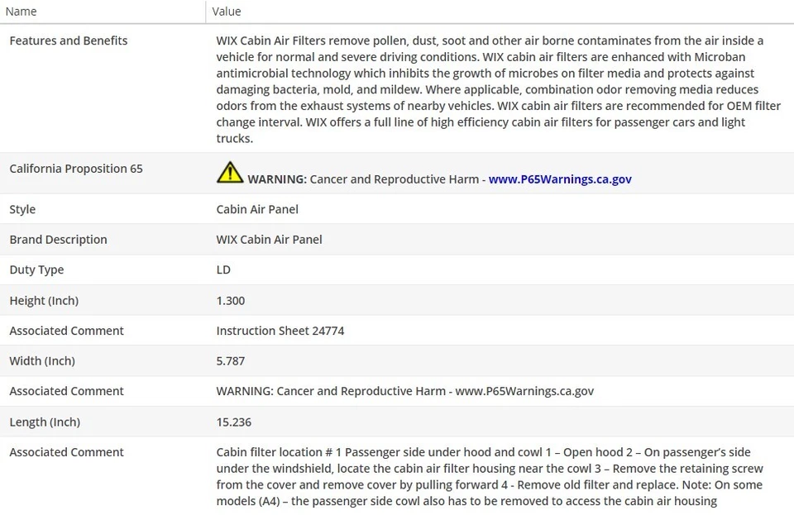Click the Height (Inch) label

pos(44,300)
